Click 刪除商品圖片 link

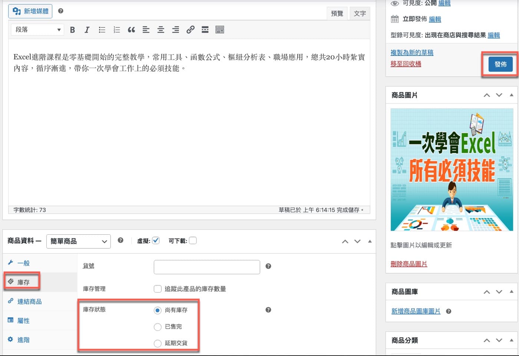pyautogui.click(x=409, y=264)
